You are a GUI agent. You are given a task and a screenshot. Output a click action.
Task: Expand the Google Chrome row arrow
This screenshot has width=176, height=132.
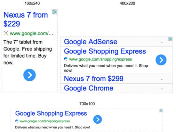162,89
